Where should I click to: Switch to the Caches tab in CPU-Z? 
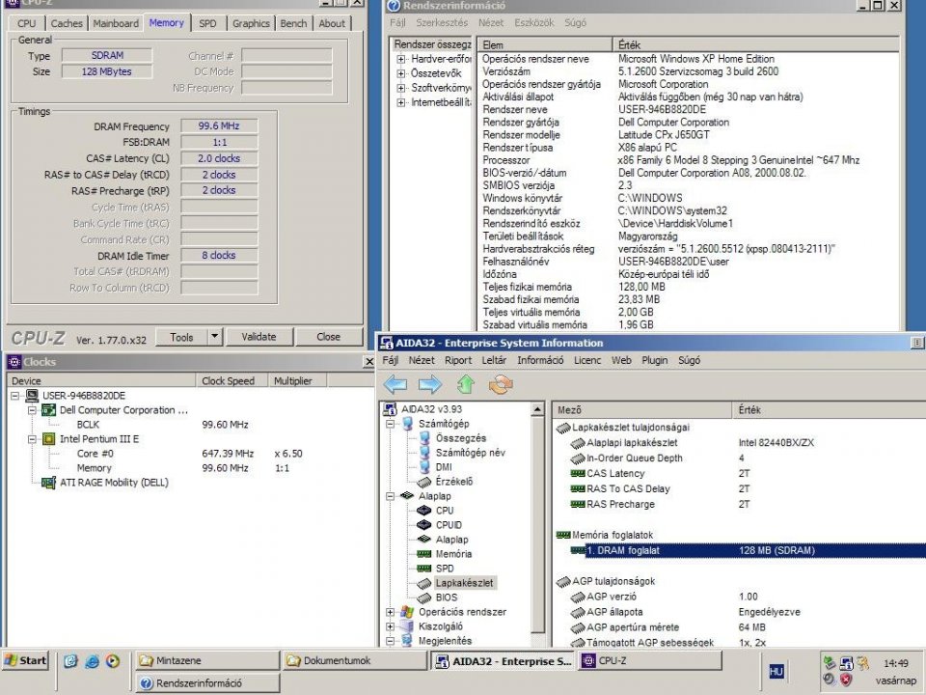click(67, 23)
